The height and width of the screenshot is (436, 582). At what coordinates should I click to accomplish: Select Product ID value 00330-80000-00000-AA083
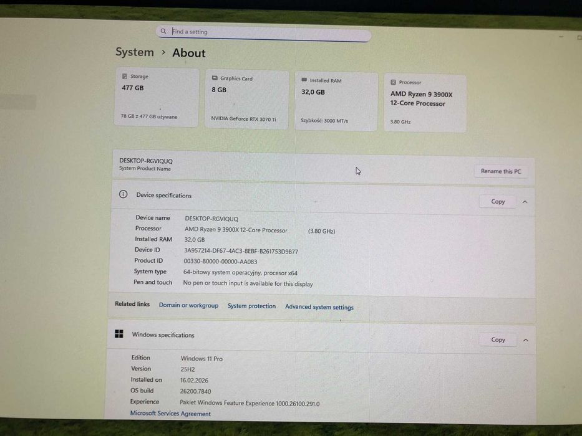(220, 262)
